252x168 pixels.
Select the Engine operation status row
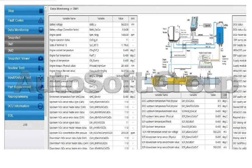(93, 40)
